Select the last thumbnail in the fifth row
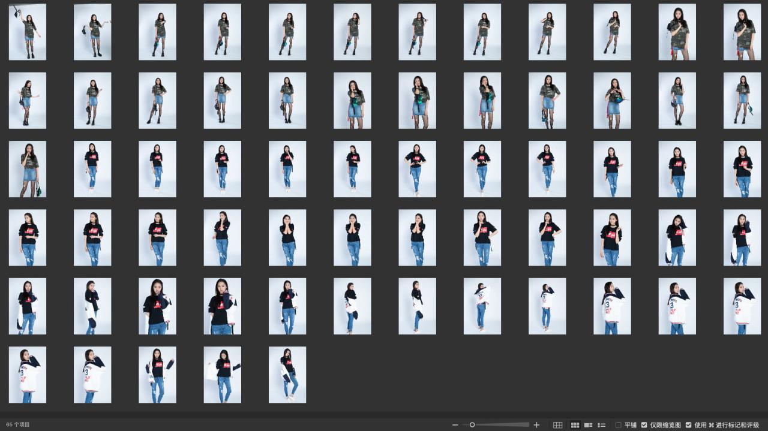This screenshot has height=431, width=768. (x=742, y=306)
